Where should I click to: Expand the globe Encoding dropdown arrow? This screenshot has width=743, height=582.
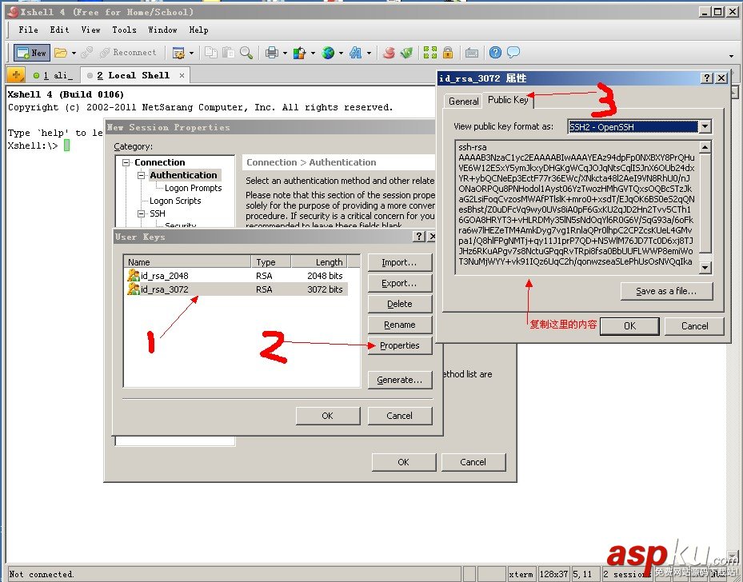coord(341,53)
